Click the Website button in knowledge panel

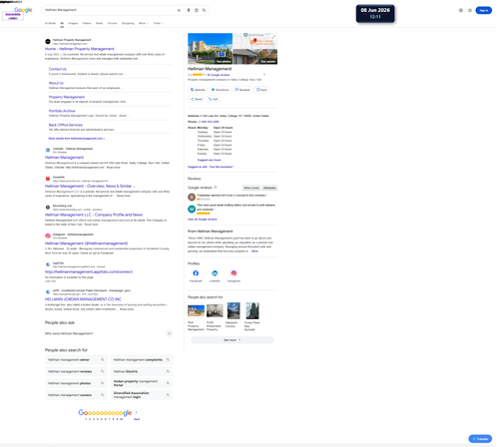pos(198,90)
